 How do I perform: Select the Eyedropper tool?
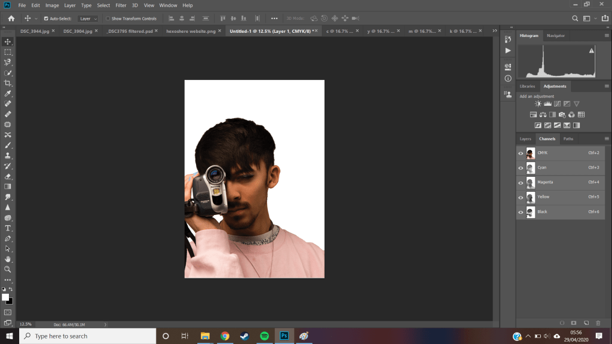(x=8, y=94)
